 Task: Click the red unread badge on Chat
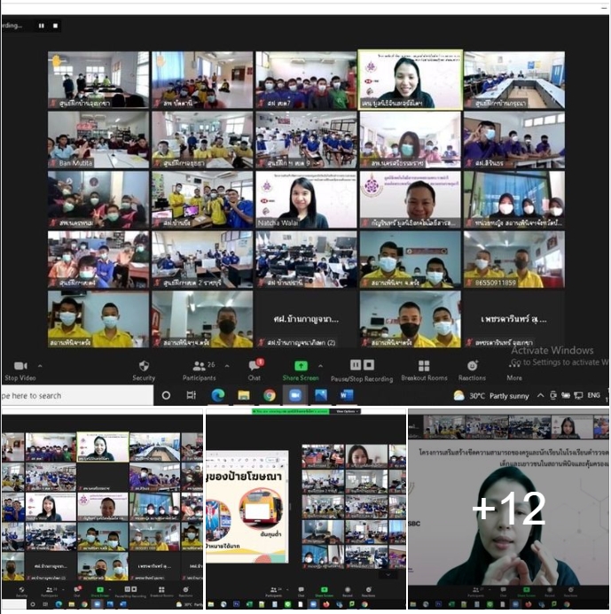click(261, 361)
